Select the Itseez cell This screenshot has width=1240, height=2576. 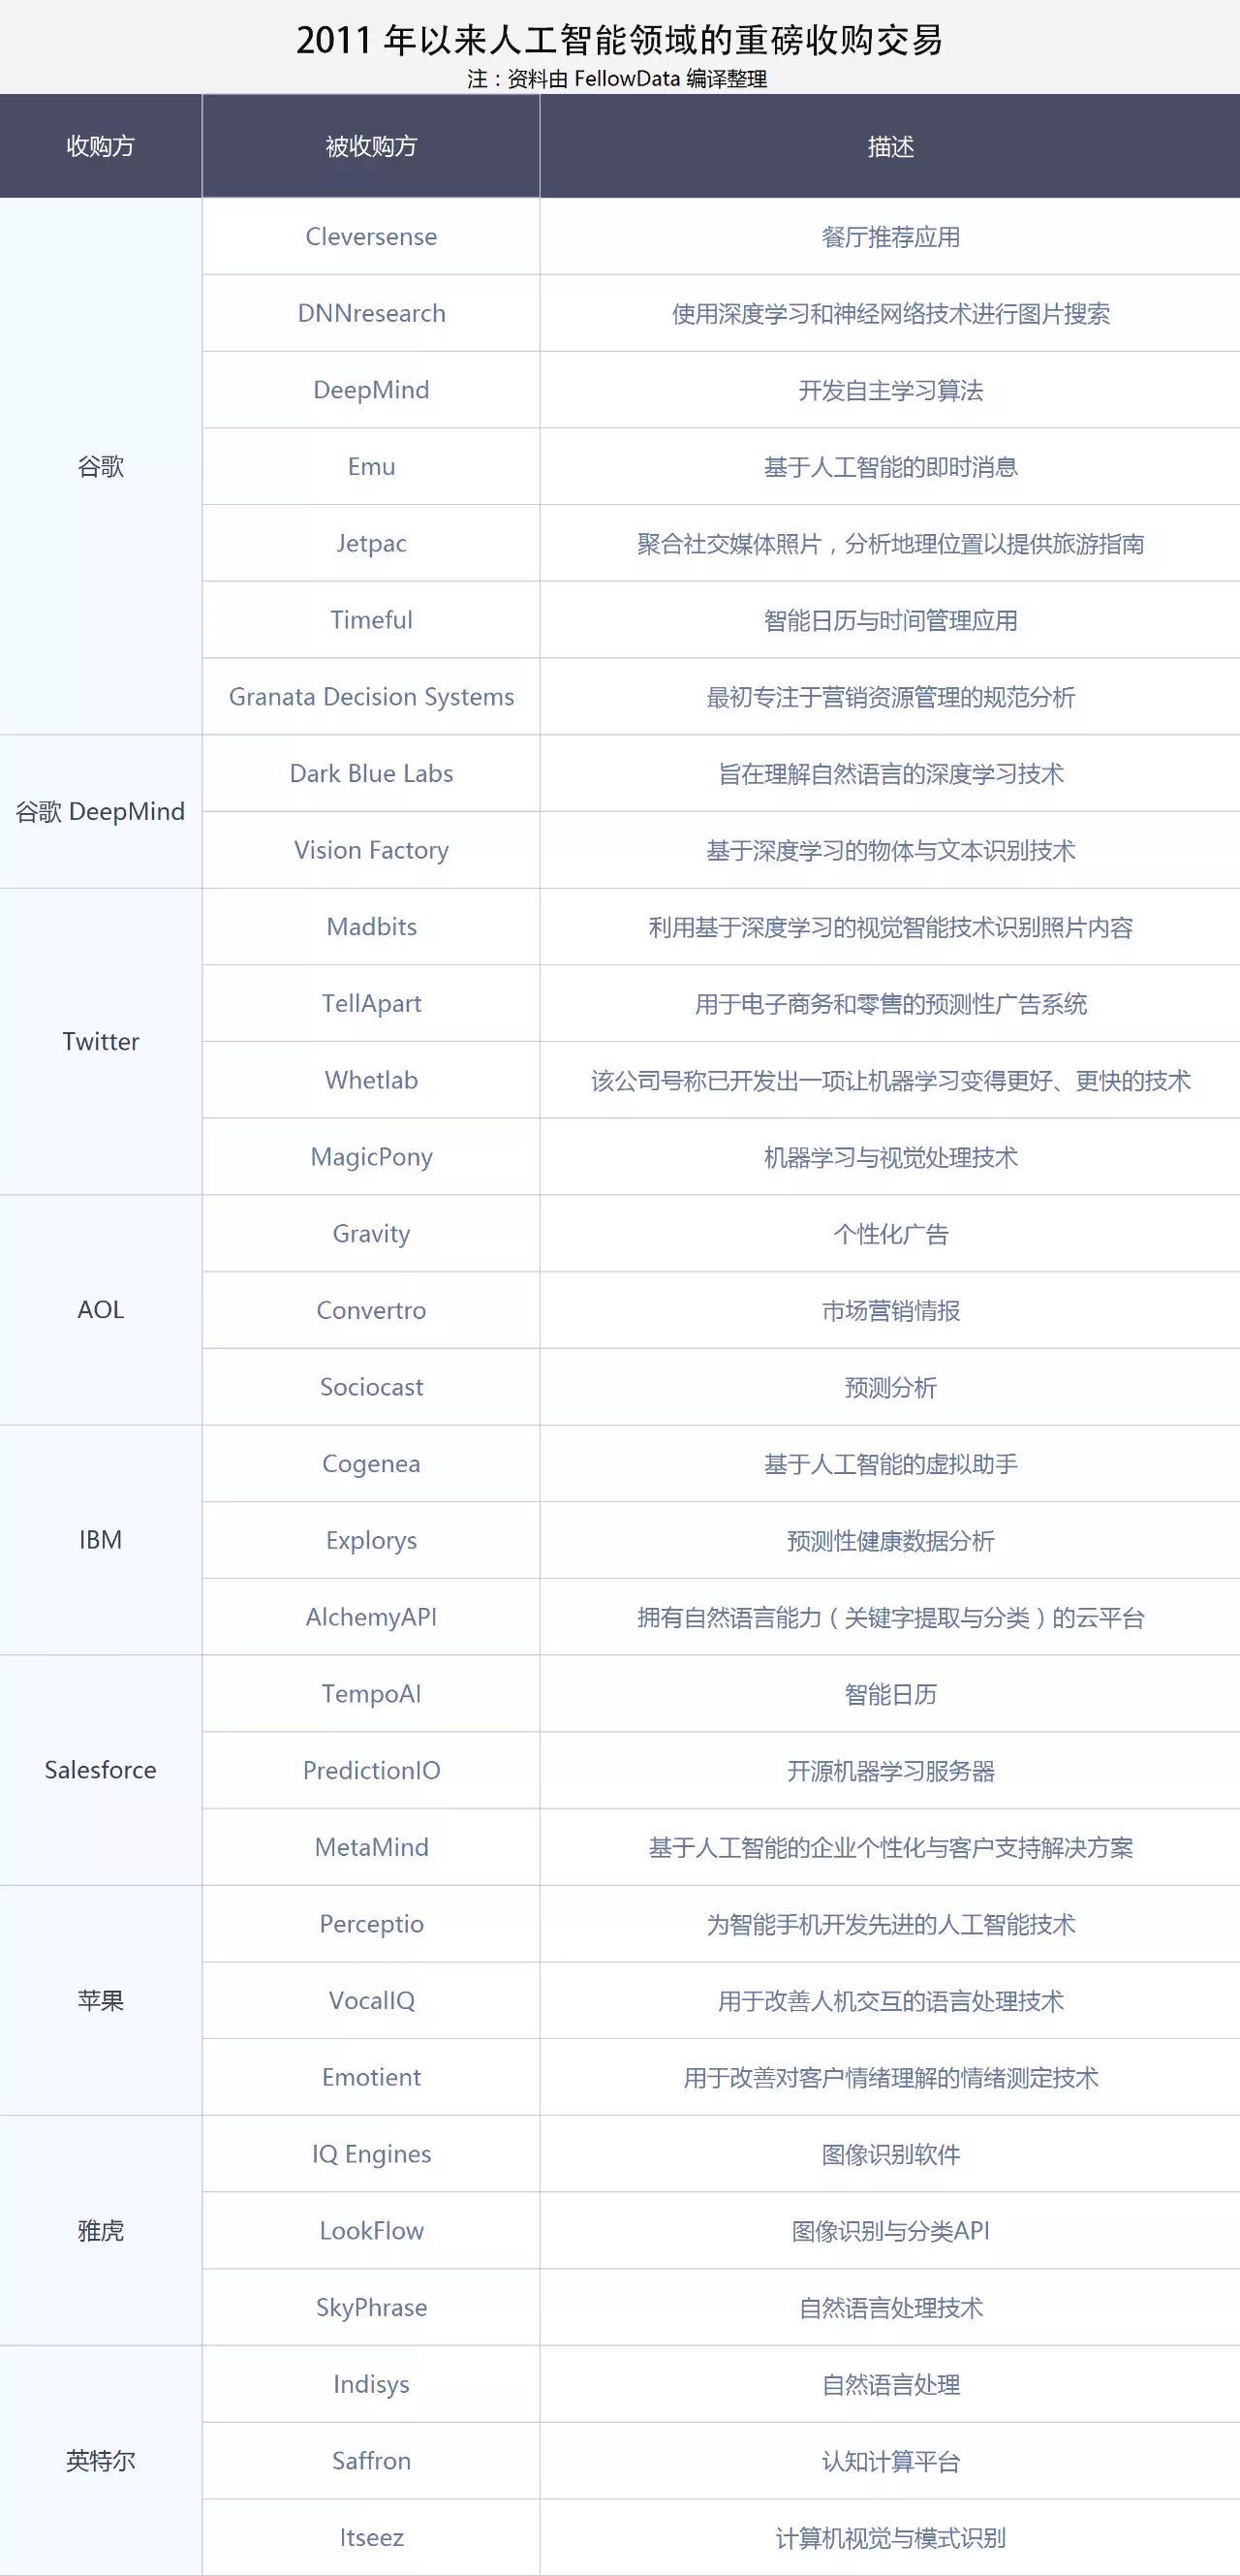(371, 2537)
